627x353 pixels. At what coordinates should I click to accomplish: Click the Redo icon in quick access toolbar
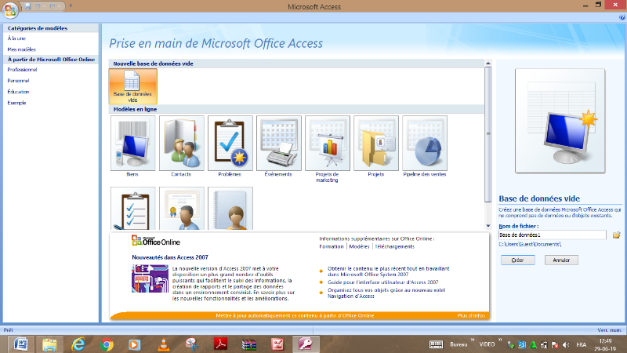[52, 6]
